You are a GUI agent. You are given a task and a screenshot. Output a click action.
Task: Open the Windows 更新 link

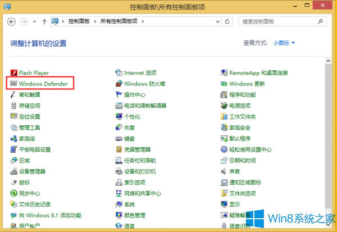tap(247, 84)
